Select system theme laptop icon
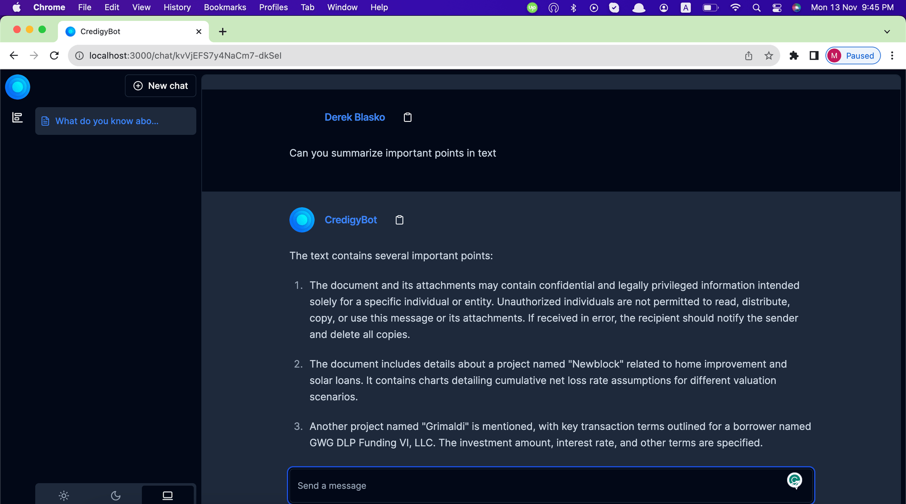The height and width of the screenshot is (504, 906). (168, 495)
